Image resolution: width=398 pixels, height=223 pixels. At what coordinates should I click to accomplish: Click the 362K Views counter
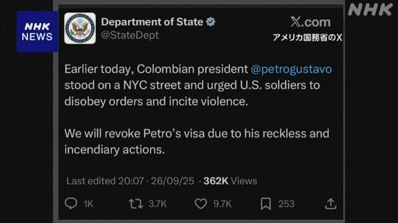coord(230,181)
